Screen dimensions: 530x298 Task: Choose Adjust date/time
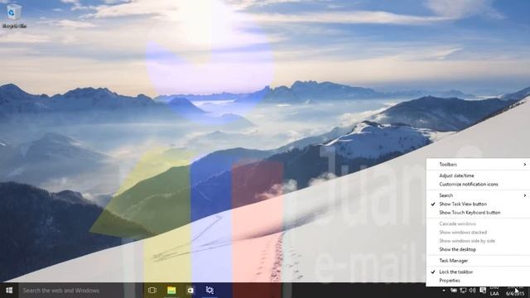click(x=478, y=175)
